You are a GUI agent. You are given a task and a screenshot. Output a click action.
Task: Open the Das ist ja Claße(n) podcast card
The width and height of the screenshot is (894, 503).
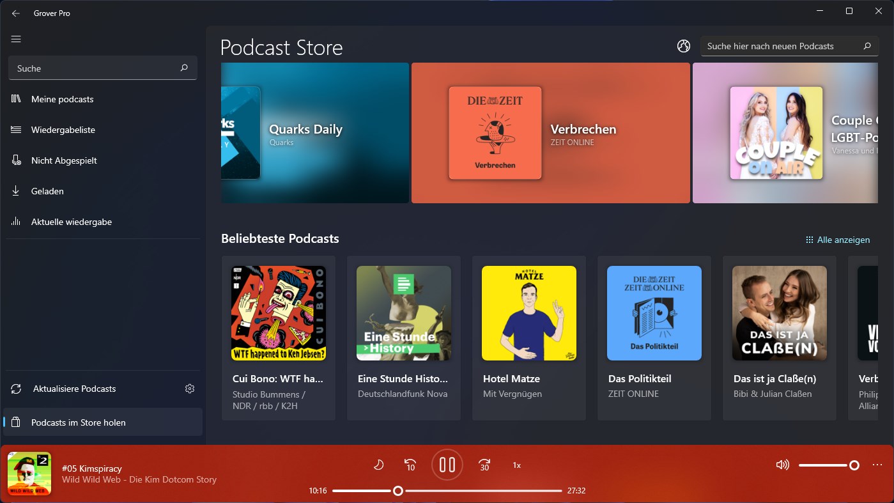click(x=780, y=338)
